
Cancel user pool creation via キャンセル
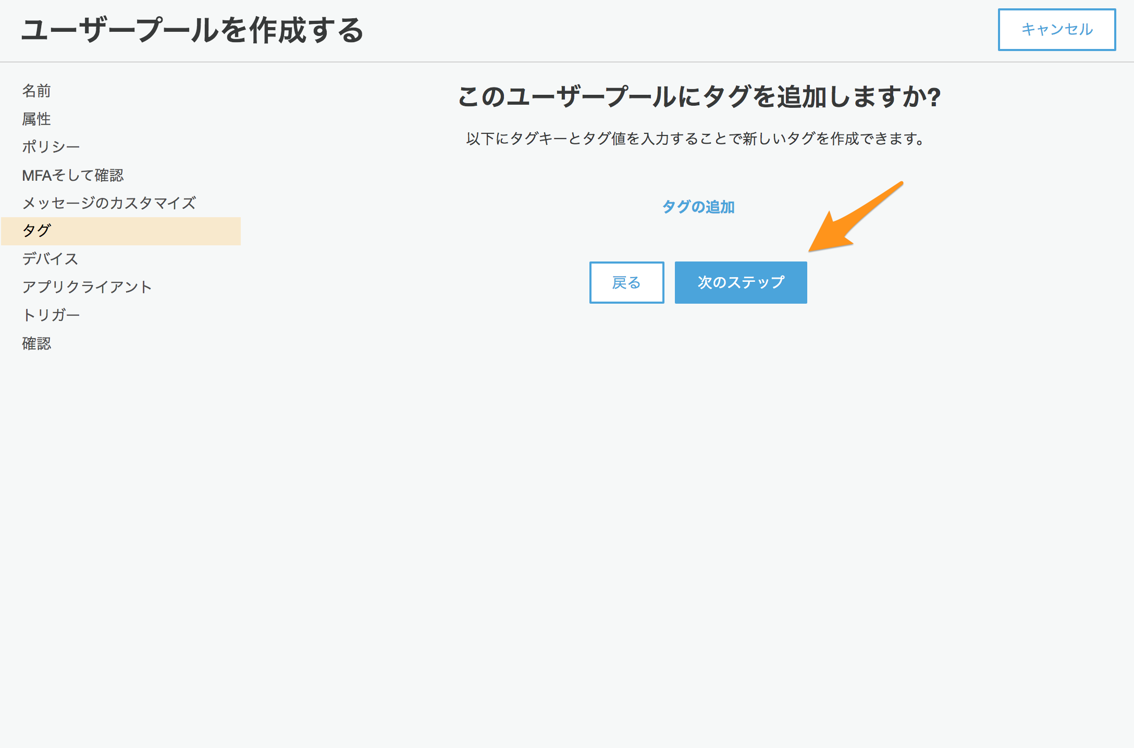[x=1056, y=29]
